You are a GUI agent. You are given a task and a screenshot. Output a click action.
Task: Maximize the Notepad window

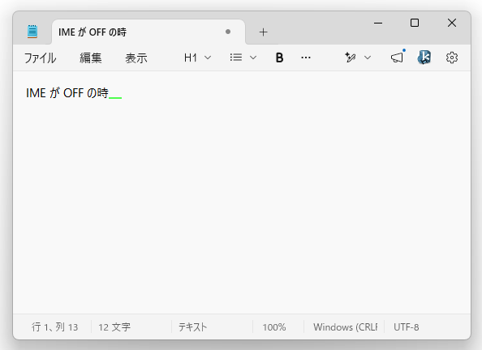point(415,23)
